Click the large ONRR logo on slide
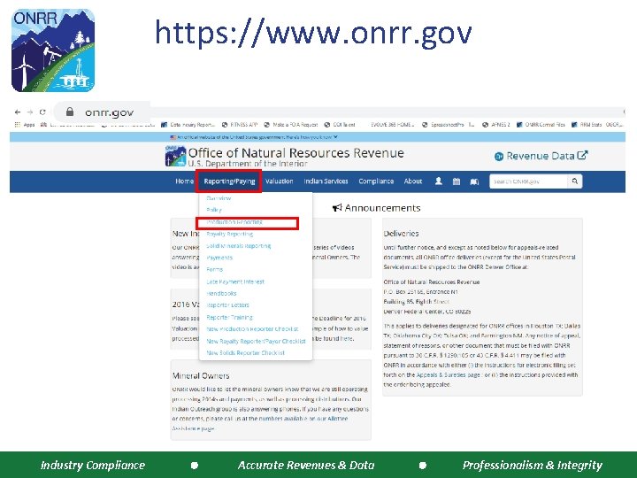This screenshot has height=478, width=637. coord(53,50)
